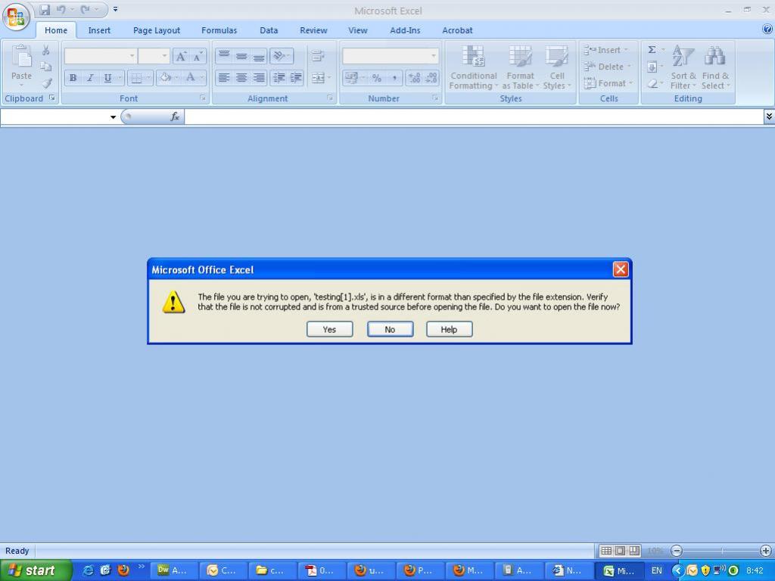Click the Decrease Decimal icon
This screenshot has height=581, width=775.
coord(431,78)
